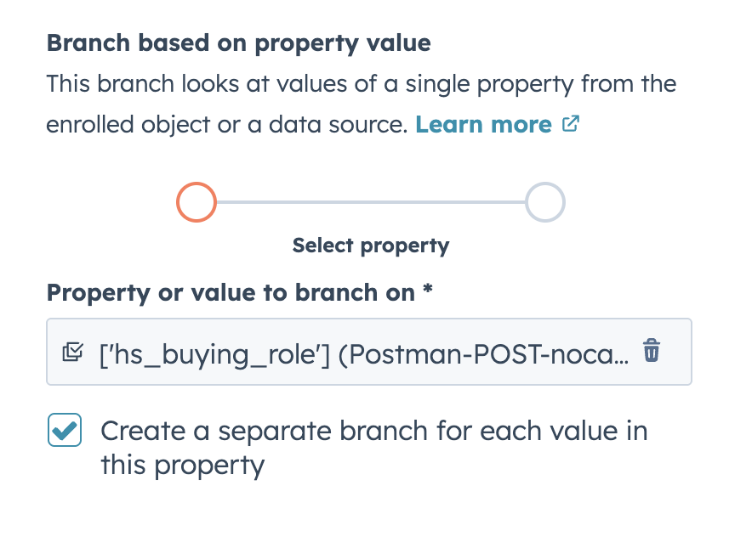Delete the selected property using the trash icon
Viewport: 752px width, 559px height.
pyautogui.click(x=652, y=350)
